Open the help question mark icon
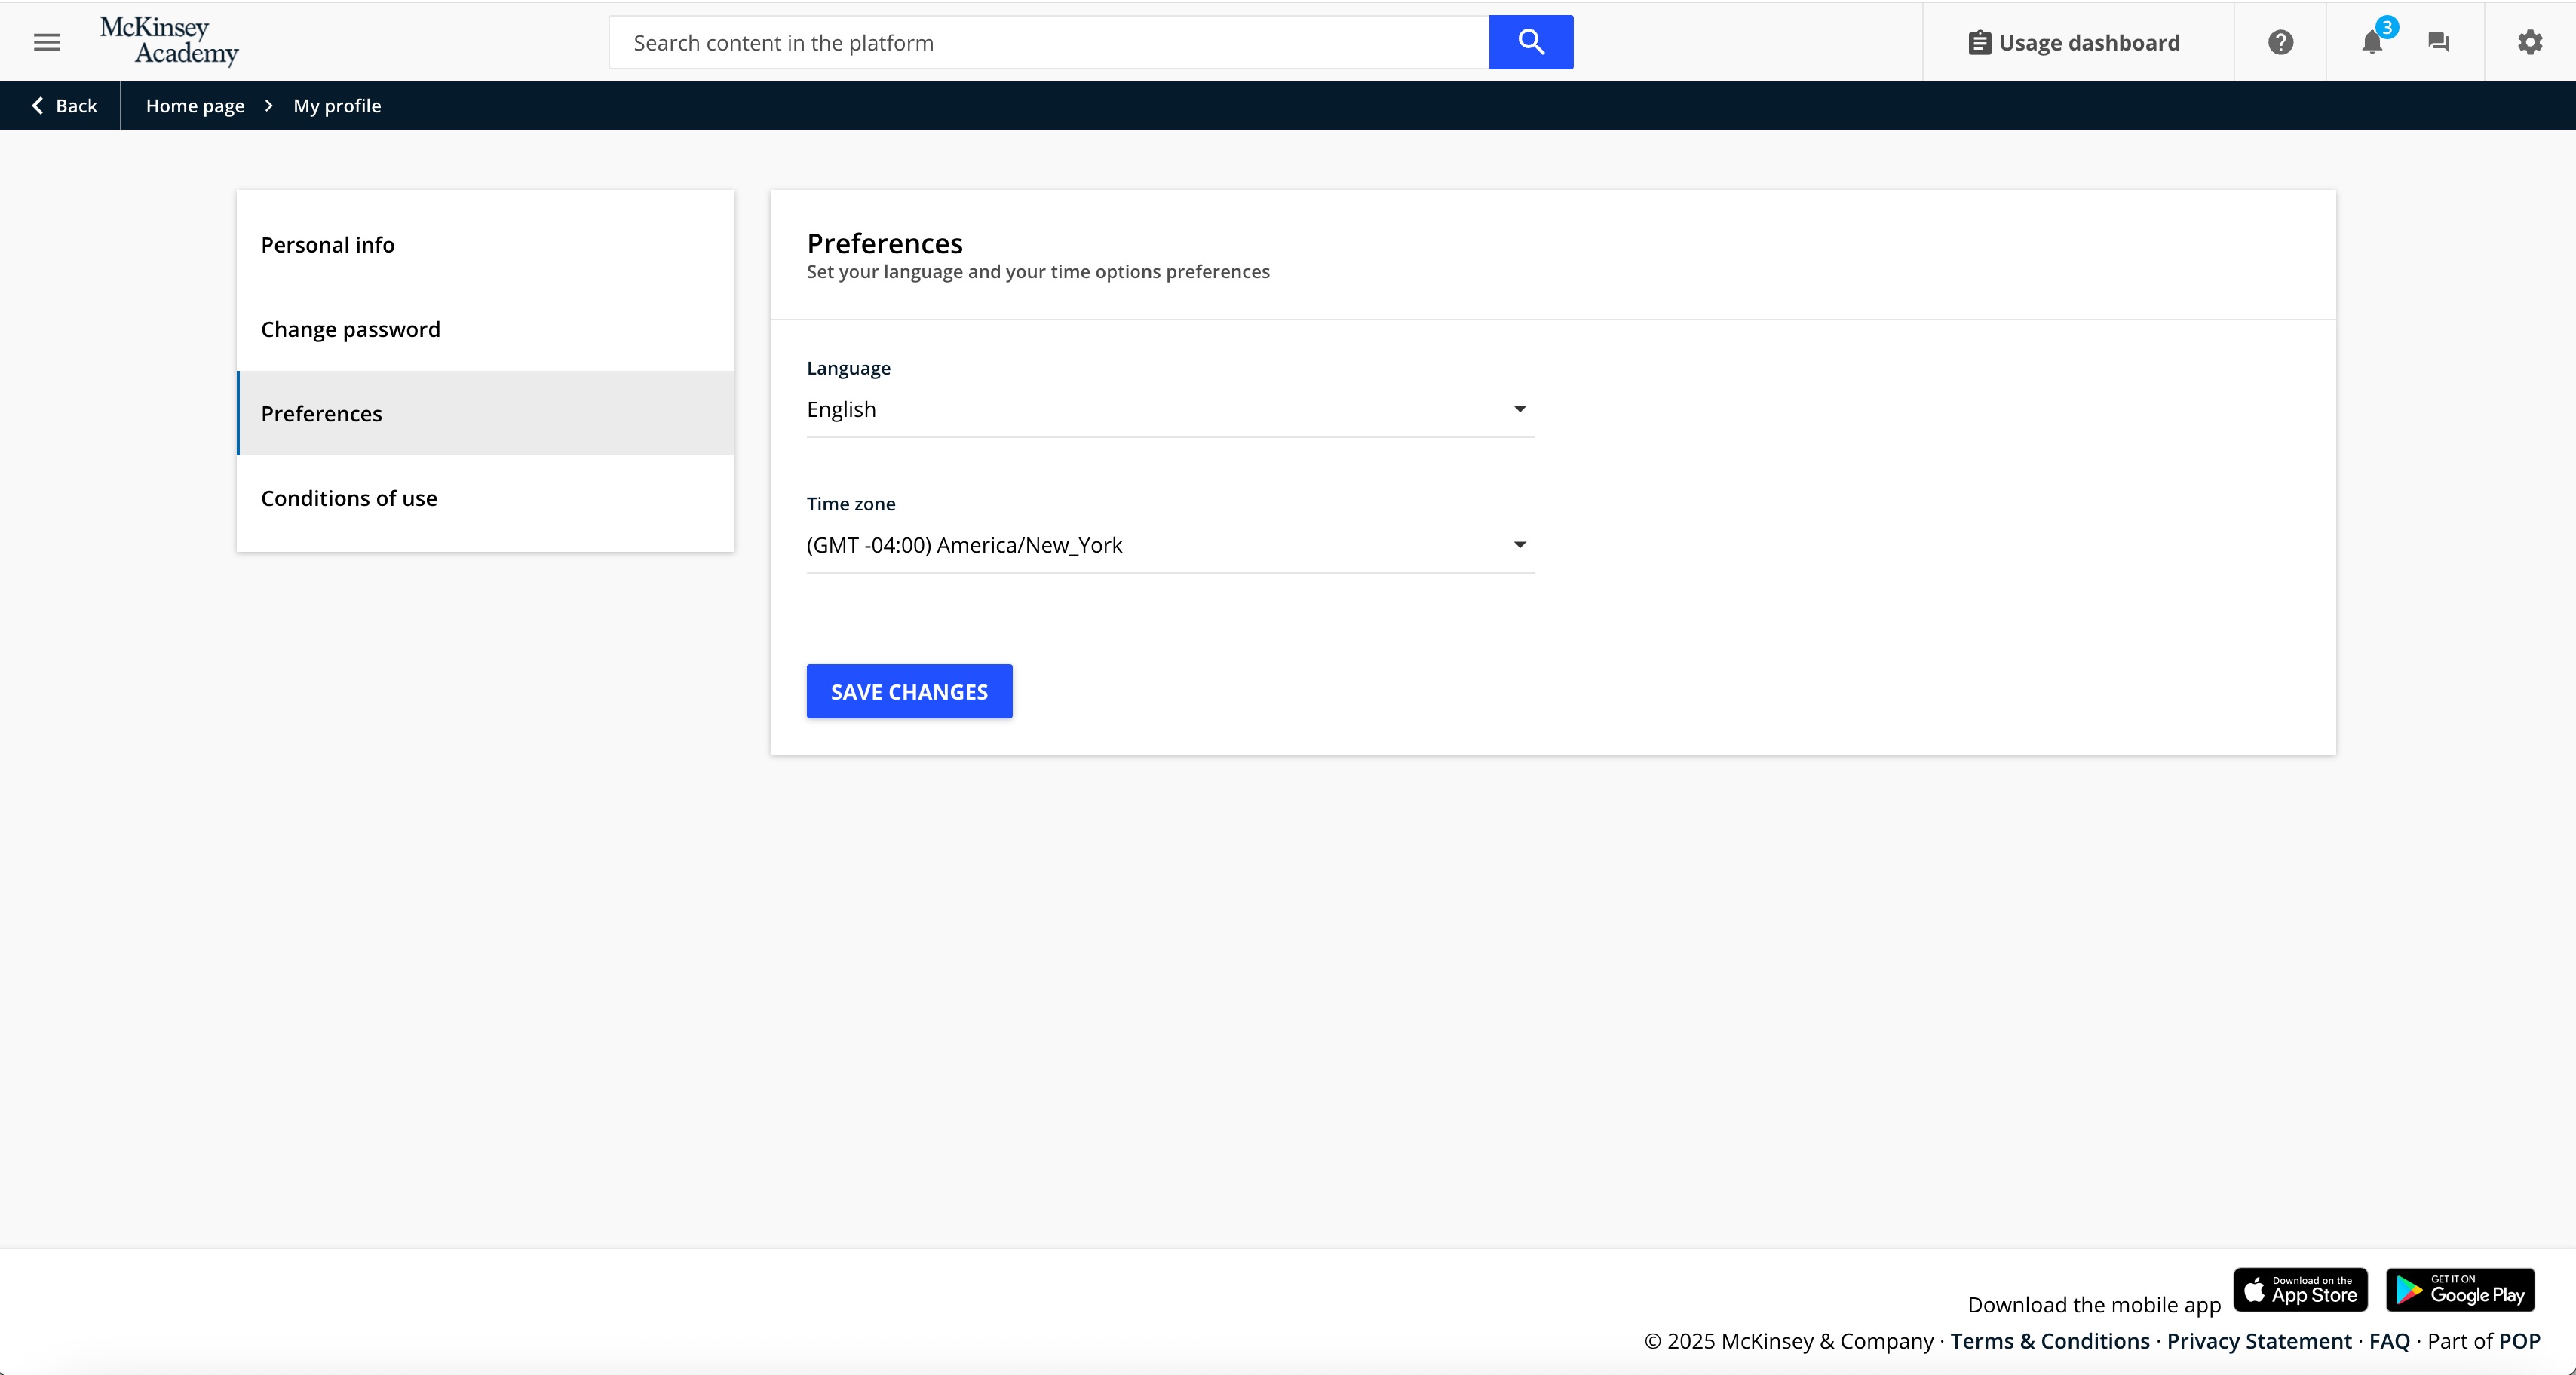 [x=2280, y=42]
